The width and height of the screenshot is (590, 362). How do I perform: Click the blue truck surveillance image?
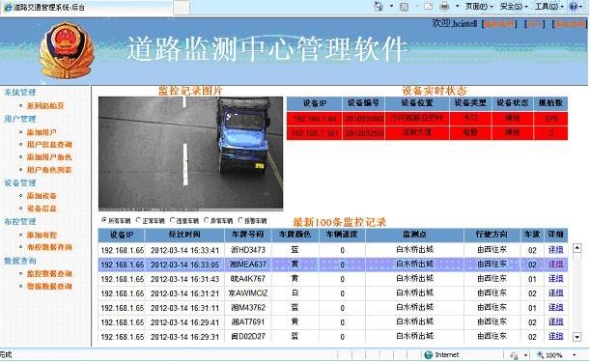(x=190, y=153)
